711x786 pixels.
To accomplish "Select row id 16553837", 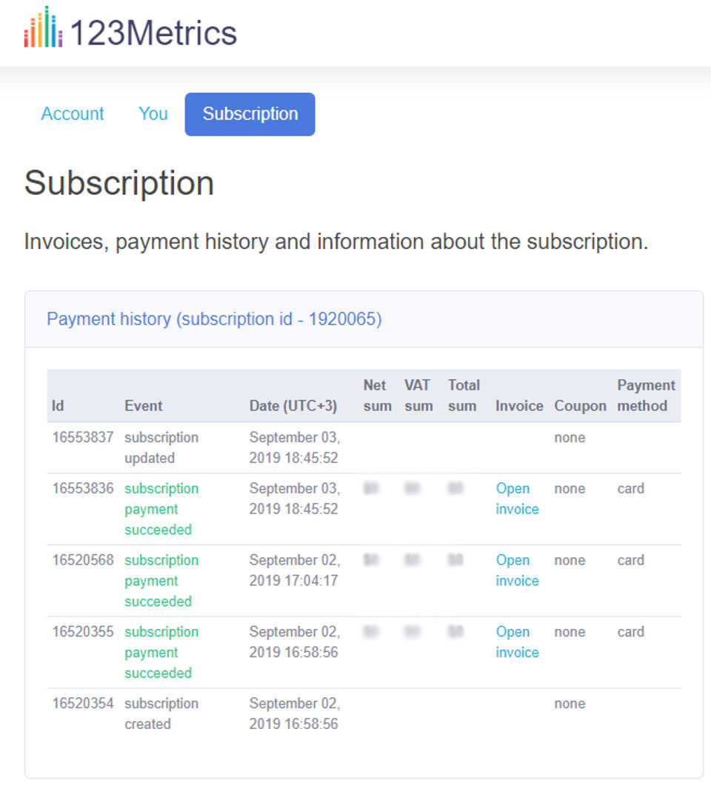I will [x=83, y=437].
